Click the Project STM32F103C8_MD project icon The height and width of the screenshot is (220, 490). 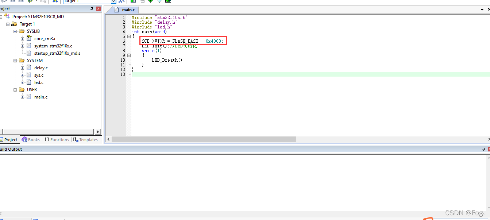point(7,16)
